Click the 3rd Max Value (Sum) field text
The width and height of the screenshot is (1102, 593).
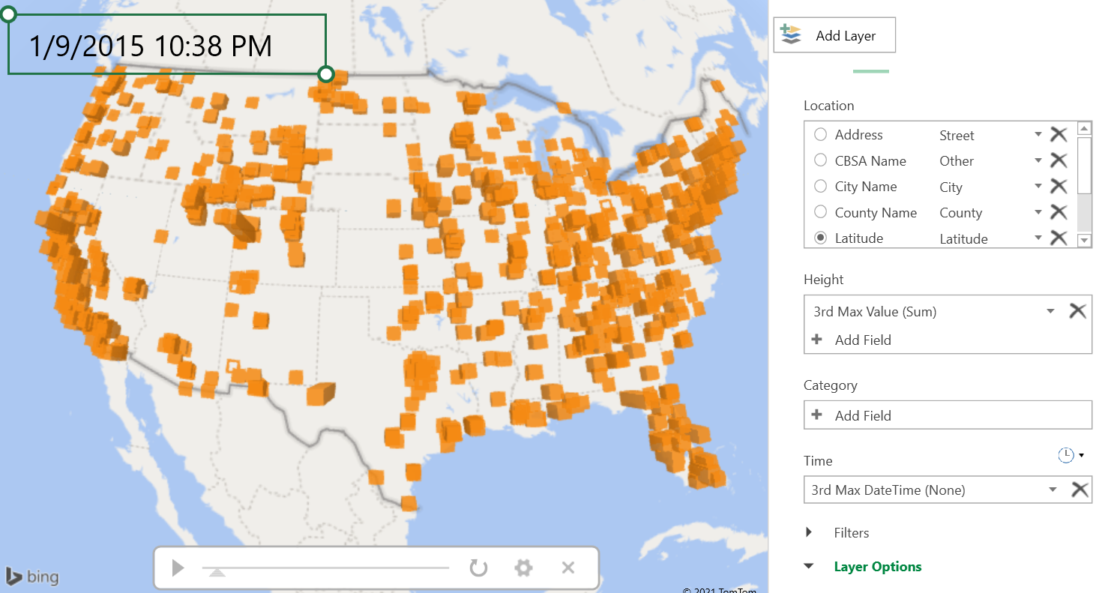tap(875, 311)
